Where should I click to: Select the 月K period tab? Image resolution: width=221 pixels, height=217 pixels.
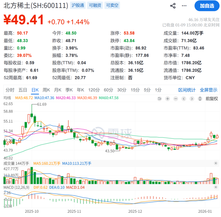pyautogui.click(x=58, y=90)
